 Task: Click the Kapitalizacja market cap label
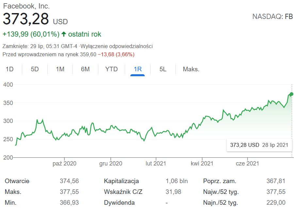coord(121,181)
